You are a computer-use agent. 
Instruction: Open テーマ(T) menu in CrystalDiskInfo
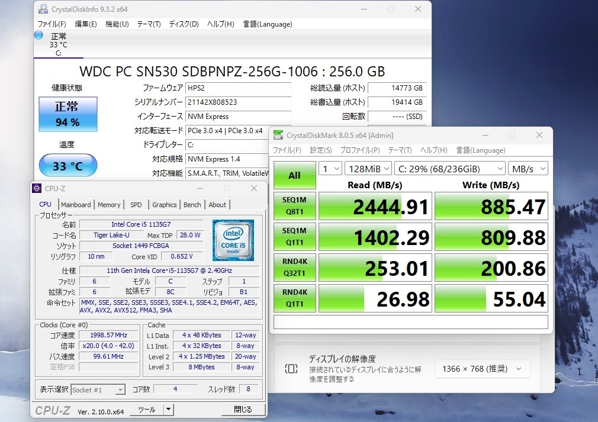click(x=149, y=24)
